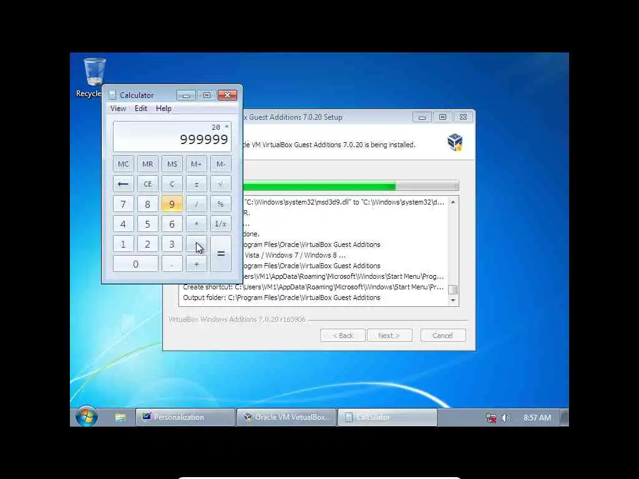Open Windows Explorer from the taskbar

[x=120, y=417]
